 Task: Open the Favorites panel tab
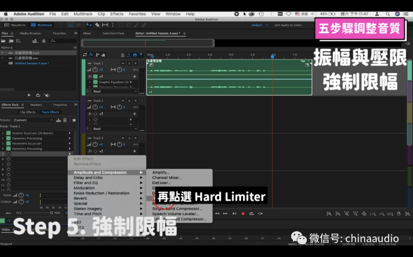(59, 33)
